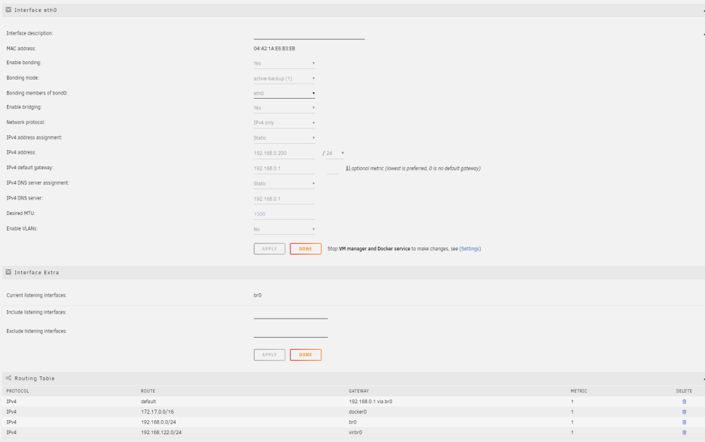Click the GATEWAY column header
Image resolution: width=705 pixels, height=442 pixels.
point(359,391)
